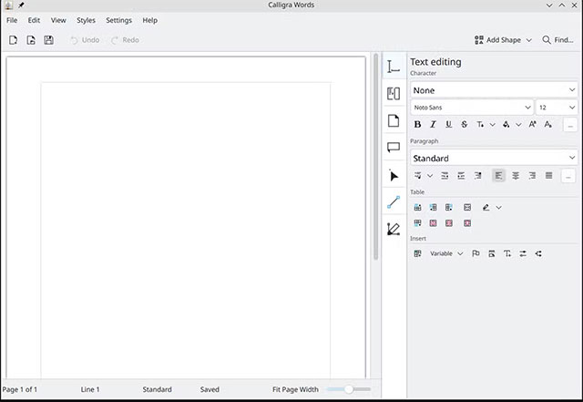Enable align left paragraph
The width and height of the screenshot is (583, 402).
(498, 175)
